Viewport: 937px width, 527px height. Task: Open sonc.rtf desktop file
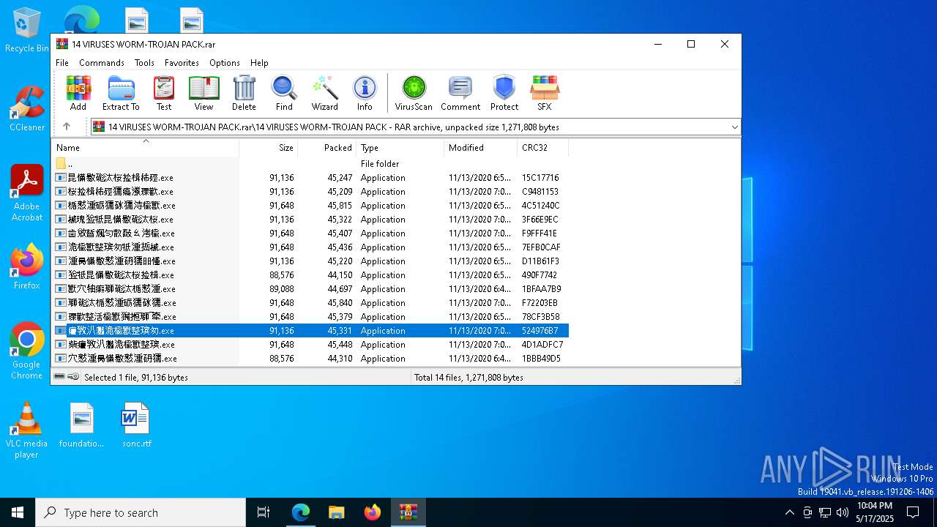(136, 425)
